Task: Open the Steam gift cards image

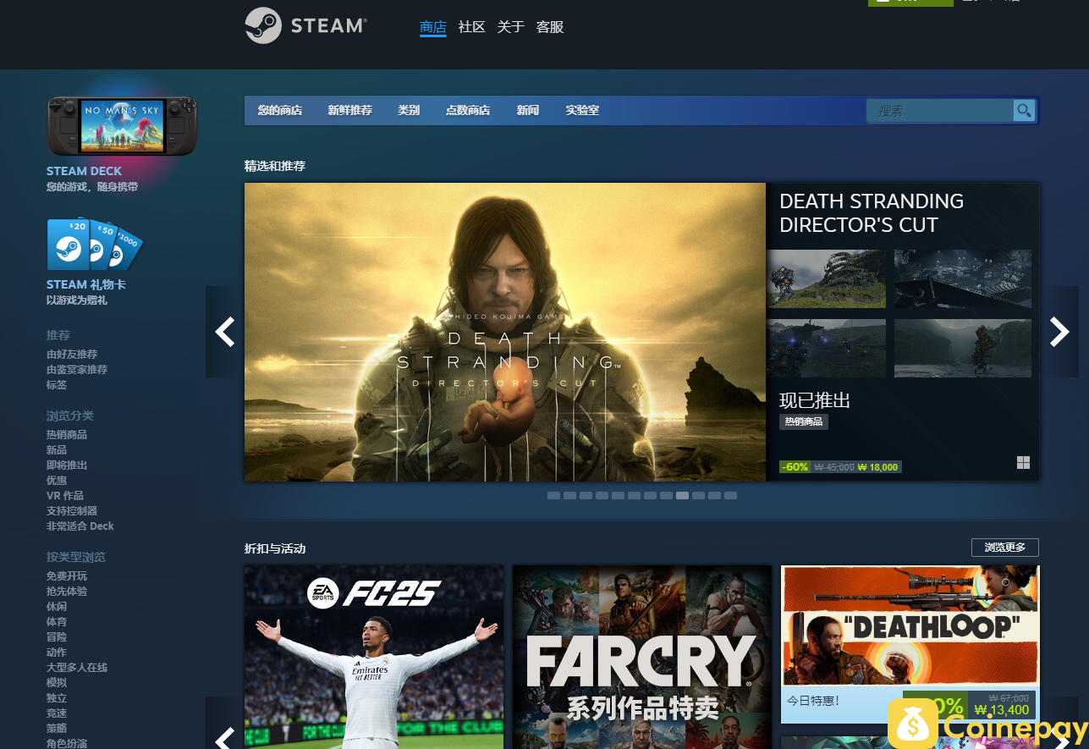Action: tap(95, 244)
